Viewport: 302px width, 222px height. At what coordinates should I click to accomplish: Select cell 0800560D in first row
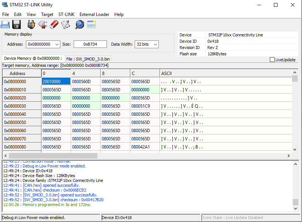tap(85, 82)
